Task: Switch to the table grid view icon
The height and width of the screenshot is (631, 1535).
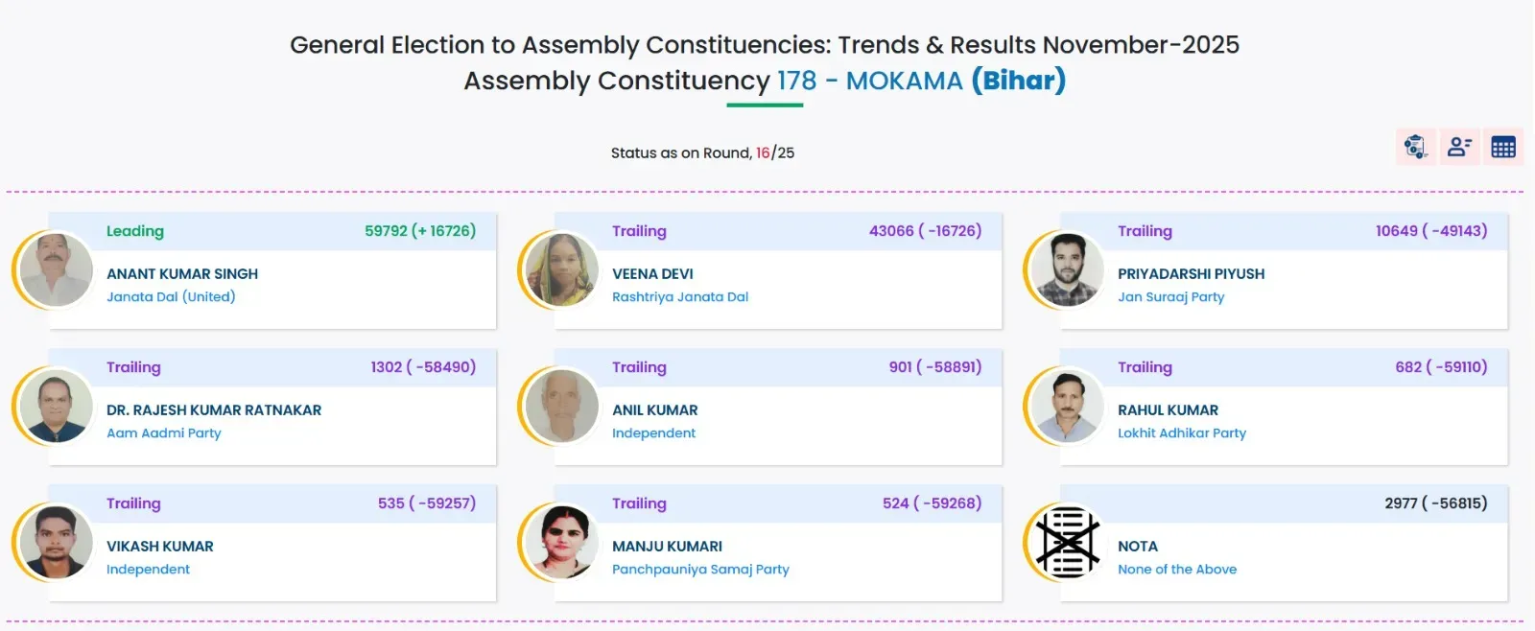Action: click(x=1503, y=147)
